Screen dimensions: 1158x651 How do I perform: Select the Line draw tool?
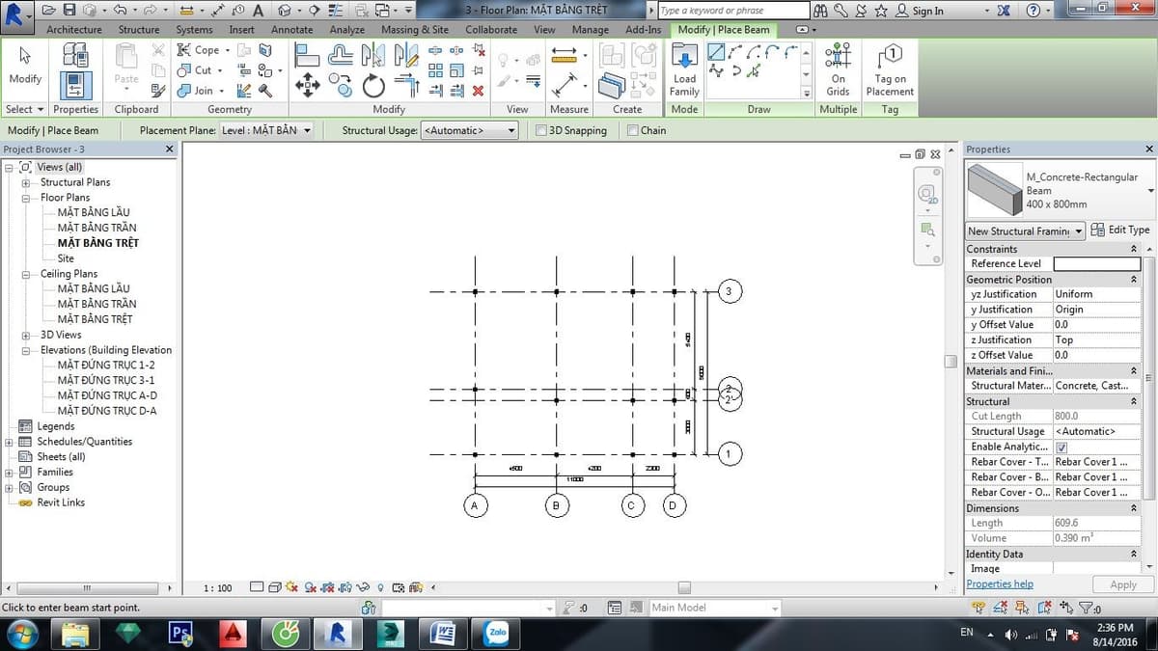click(717, 51)
